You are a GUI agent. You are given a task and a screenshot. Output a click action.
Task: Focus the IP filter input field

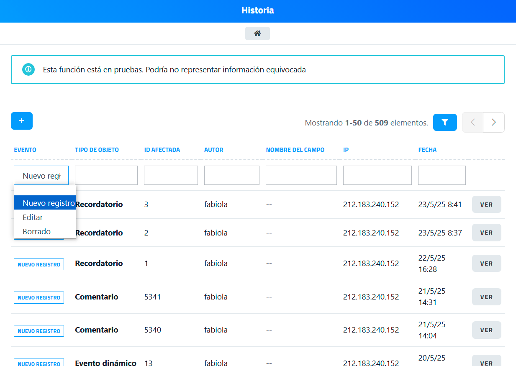(377, 175)
